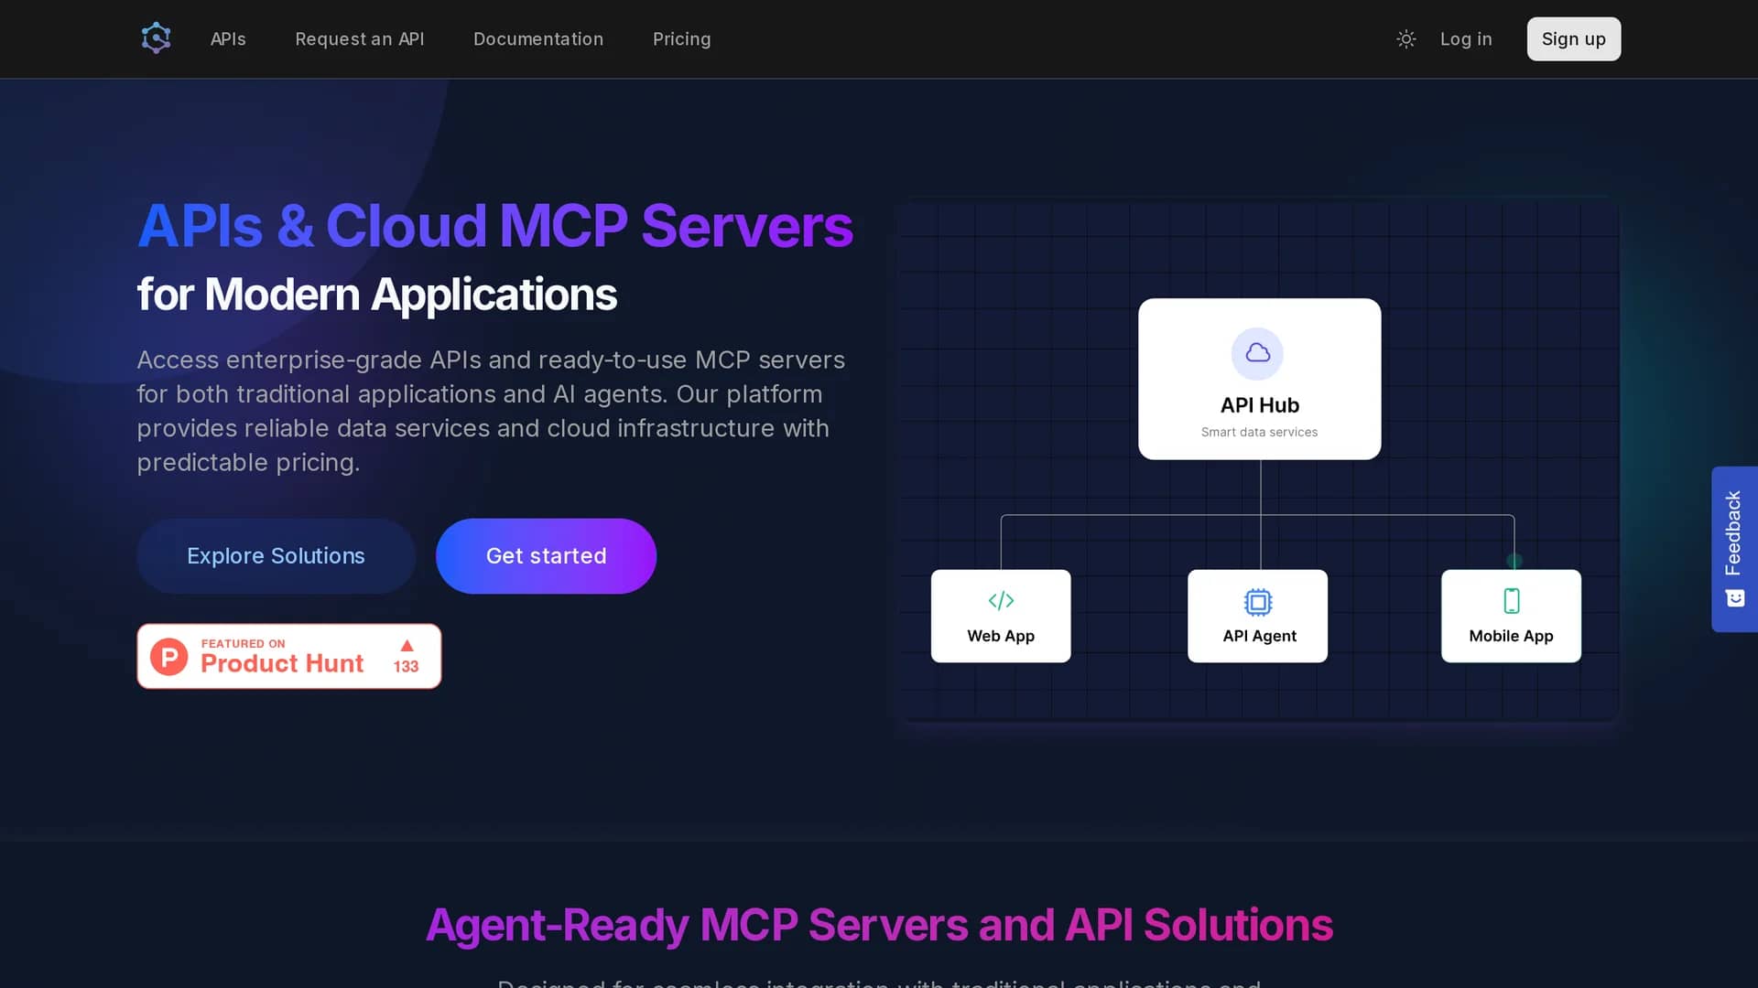
Task: Click the code brackets icon on Web App
Action: pos(1001,600)
